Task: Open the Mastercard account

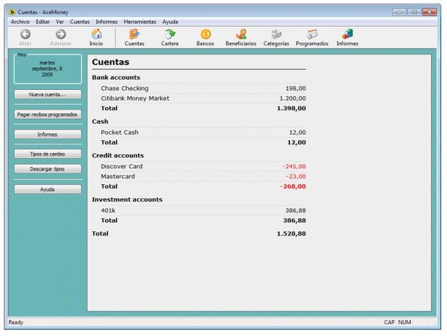Action: [x=118, y=177]
